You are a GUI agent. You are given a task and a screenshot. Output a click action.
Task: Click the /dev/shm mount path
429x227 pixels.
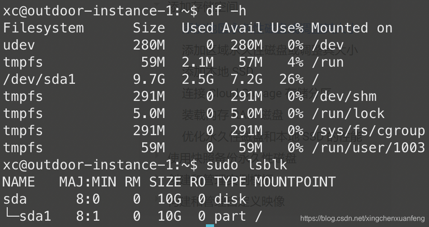344,96
